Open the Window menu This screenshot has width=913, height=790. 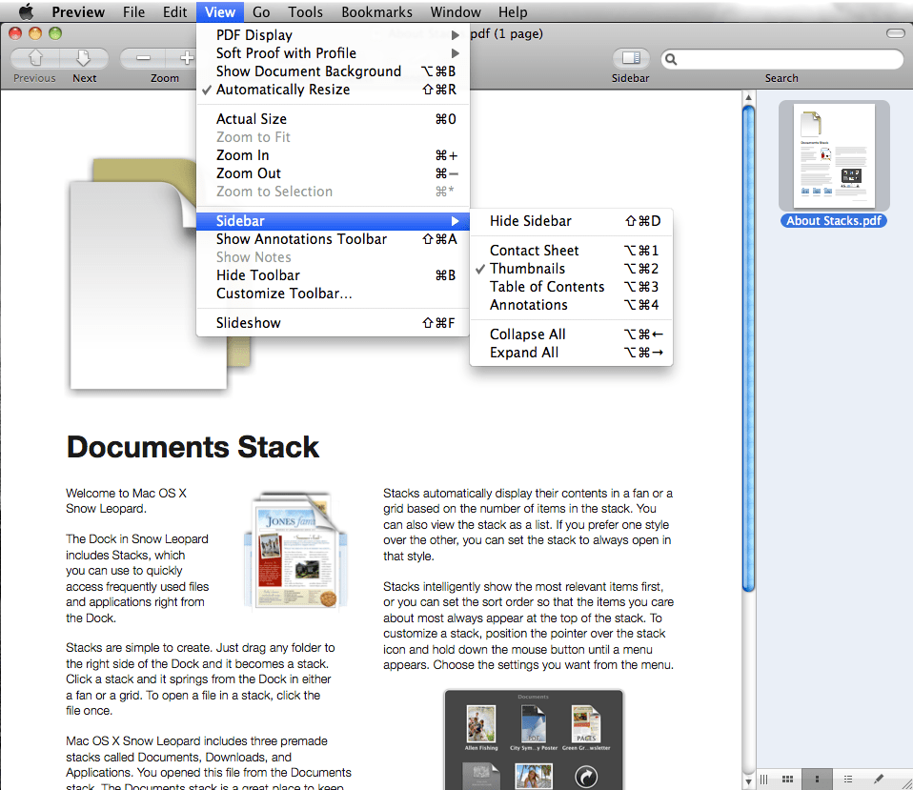456,11
